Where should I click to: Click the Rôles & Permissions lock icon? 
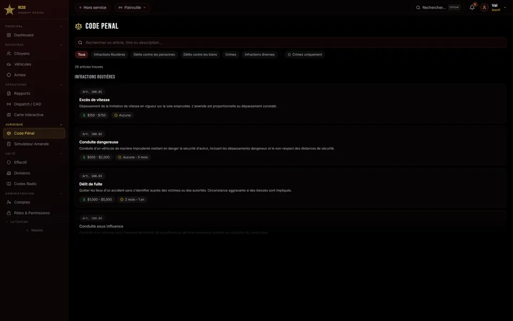click(x=9, y=213)
